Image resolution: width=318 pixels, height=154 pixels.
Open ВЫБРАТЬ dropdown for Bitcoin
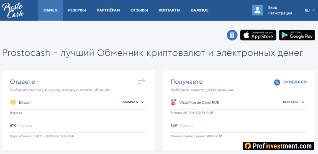(x=133, y=102)
